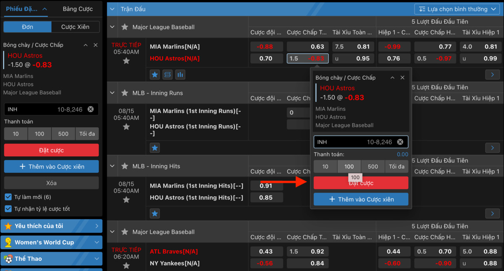Screen dimensions: 504x271
Task: Toggle Tự nhận tỷ lệ cược tốt checkbox
Action: pyautogui.click(x=8, y=209)
